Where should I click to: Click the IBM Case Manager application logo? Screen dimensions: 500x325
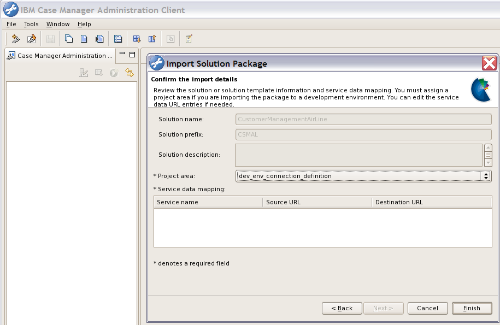[x=11, y=10]
